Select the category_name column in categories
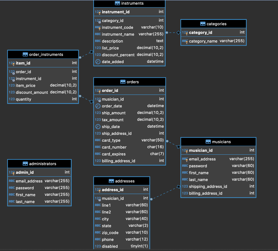The height and width of the screenshot is (251, 278). [x=213, y=41]
